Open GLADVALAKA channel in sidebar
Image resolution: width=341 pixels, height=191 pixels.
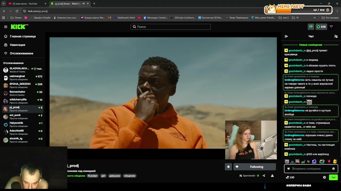pos(23,70)
